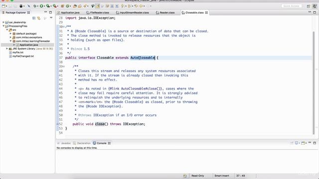Image resolution: width=319 pixels, height=179 pixels.
Task: Click the External Tools run icon
Action: (x=54, y=6)
